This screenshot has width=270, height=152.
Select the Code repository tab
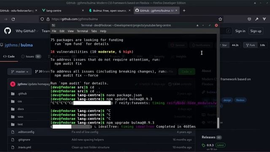(x=9, y=57)
